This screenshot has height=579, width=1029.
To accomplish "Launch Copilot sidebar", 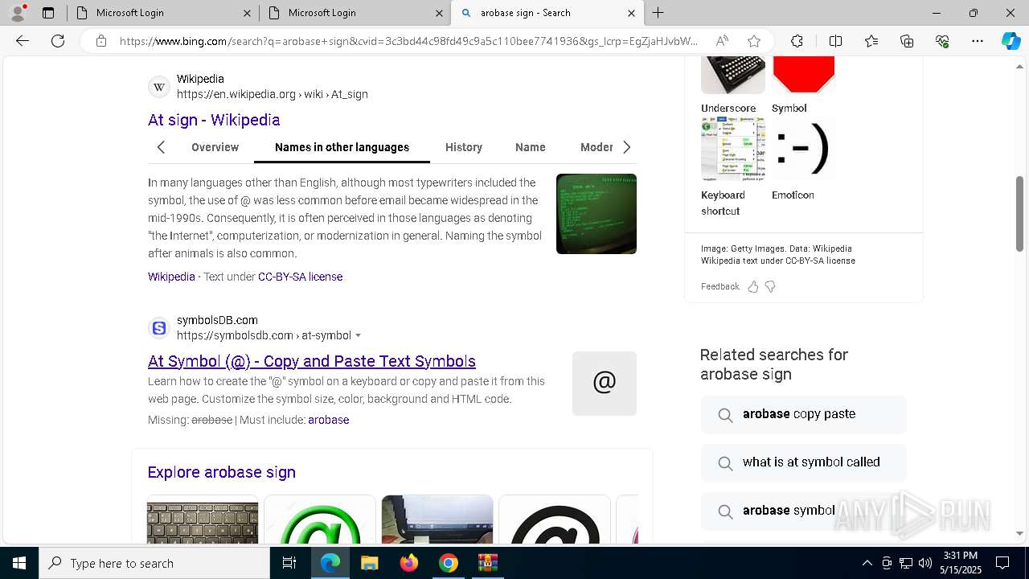I will (1011, 41).
